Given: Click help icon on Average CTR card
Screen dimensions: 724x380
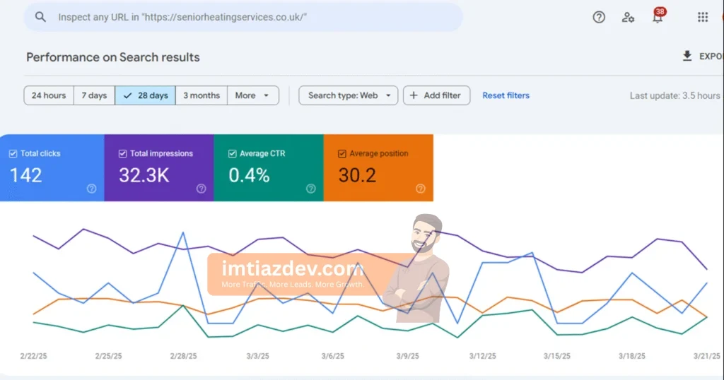Looking at the screenshot, I should (310, 189).
